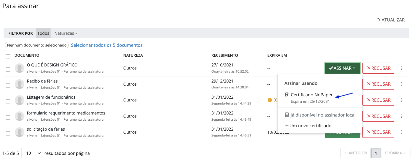
Task: Open three-dot menu for Listagem de funcionários
Action: click(401, 100)
